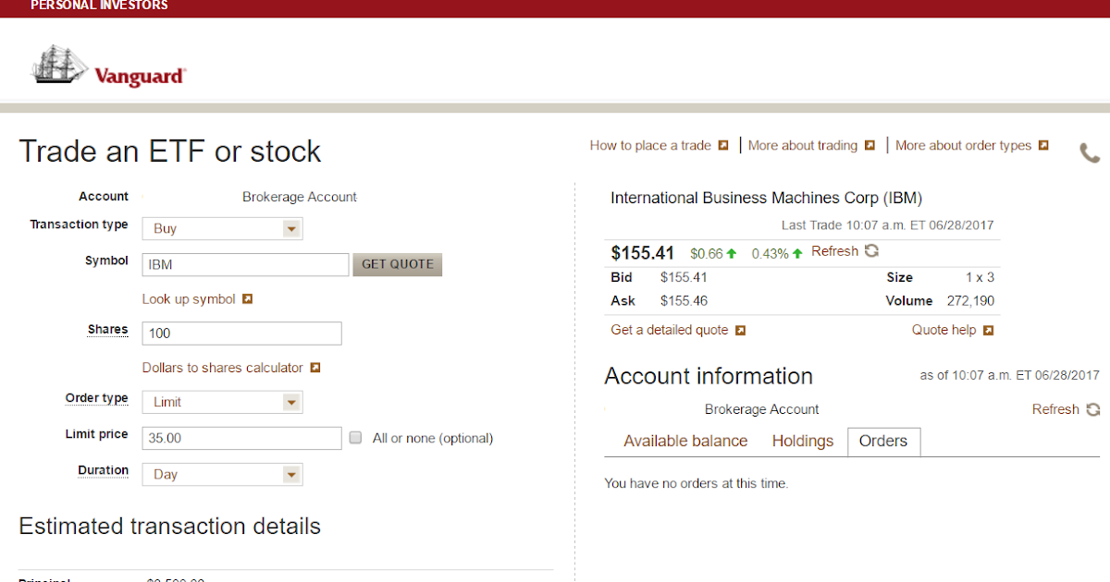Screen dimensions: 1110x582
Task: Toggle the All or none checkbox
Action: point(356,438)
